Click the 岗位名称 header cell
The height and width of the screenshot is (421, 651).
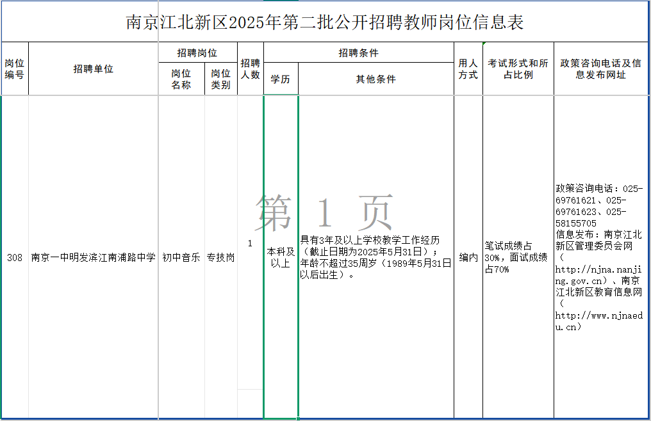(x=181, y=76)
